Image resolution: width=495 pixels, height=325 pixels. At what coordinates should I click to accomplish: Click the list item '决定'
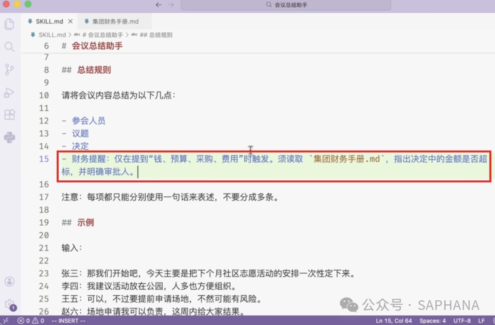tap(80, 146)
